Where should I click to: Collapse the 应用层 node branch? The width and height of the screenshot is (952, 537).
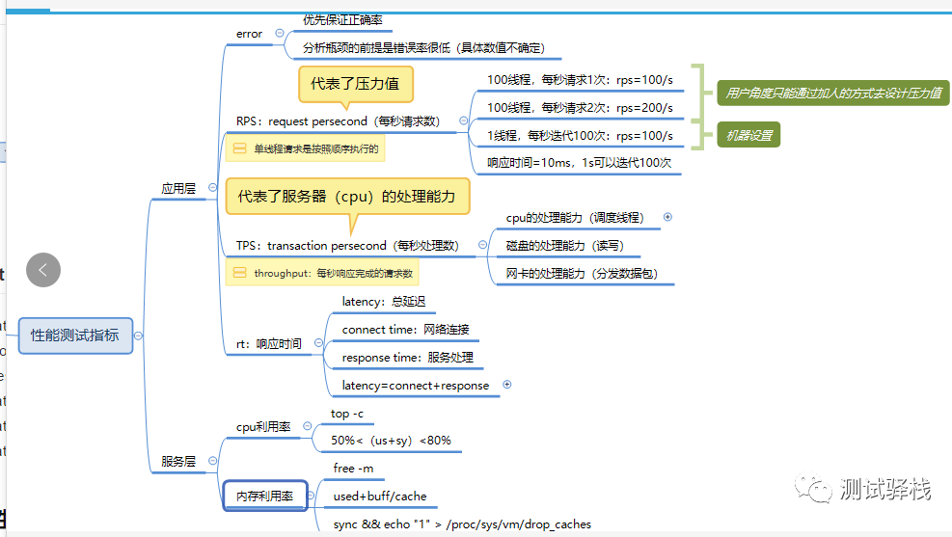pos(212,187)
